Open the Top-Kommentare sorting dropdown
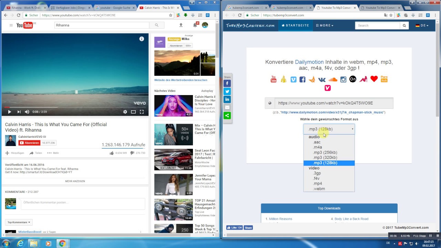Screen dimensions: 441x248 click(19, 223)
